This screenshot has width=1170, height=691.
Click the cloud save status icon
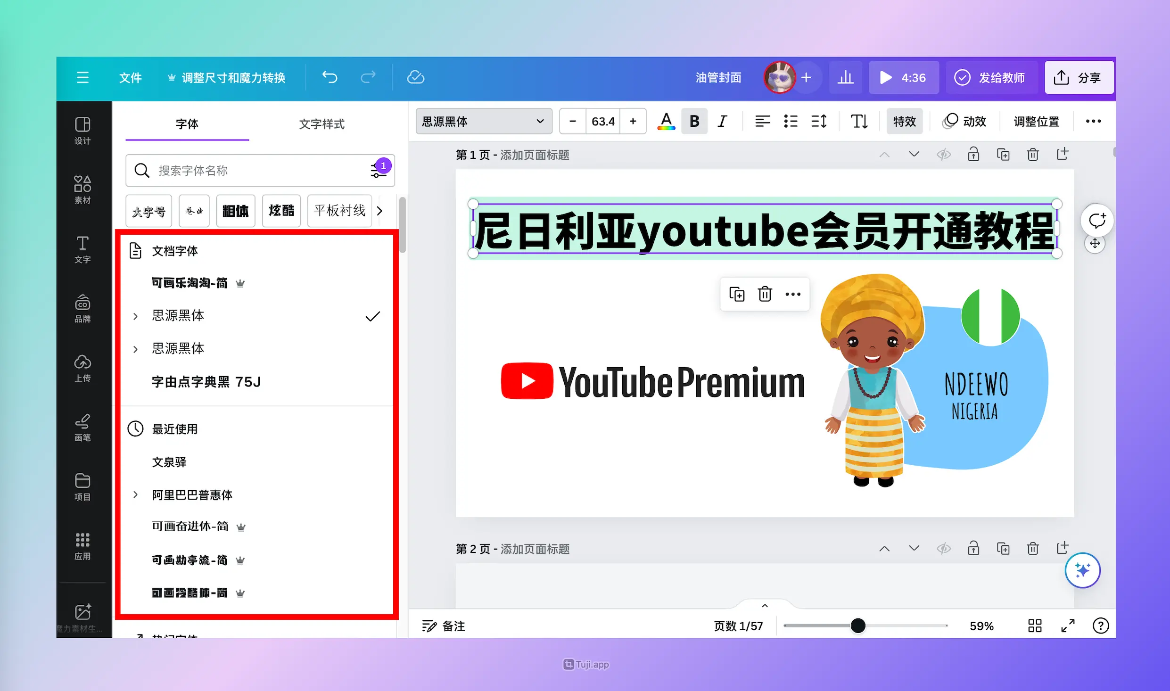pos(415,77)
